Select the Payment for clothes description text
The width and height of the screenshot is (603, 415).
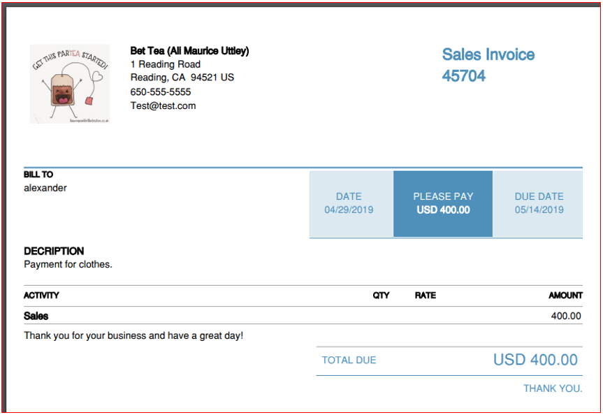(x=68, y=265)
